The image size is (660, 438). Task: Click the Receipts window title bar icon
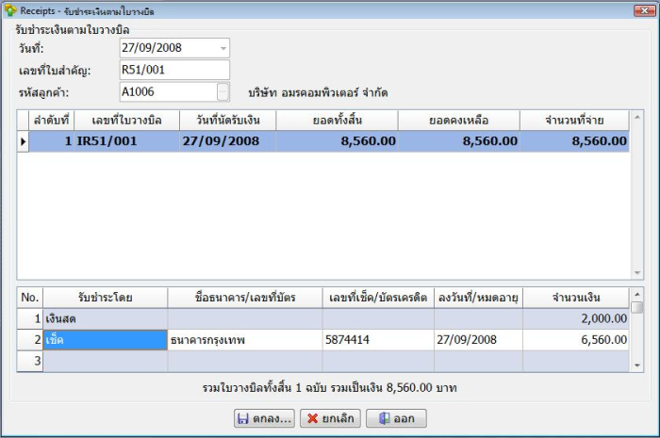[10, 10]
